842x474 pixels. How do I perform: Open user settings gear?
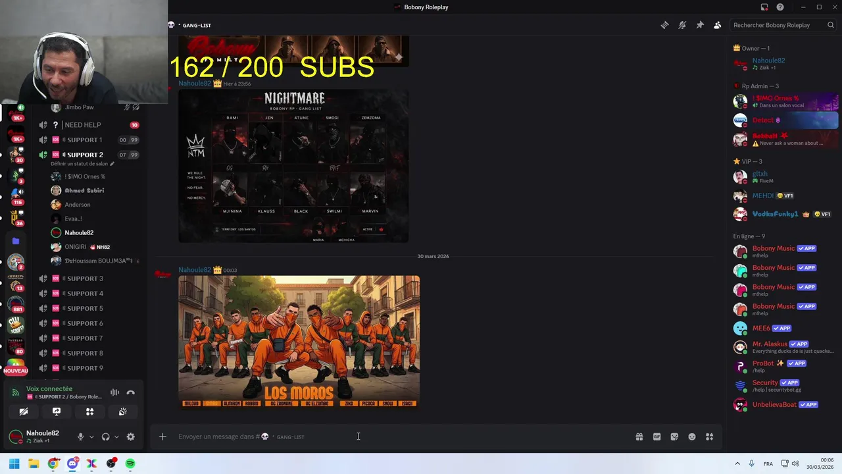coord(130,436)
